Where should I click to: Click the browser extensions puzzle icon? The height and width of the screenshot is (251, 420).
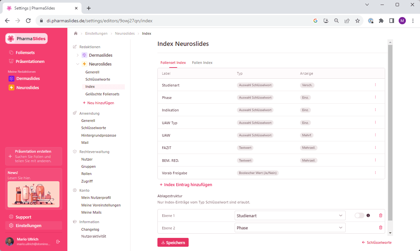(381, 20)
